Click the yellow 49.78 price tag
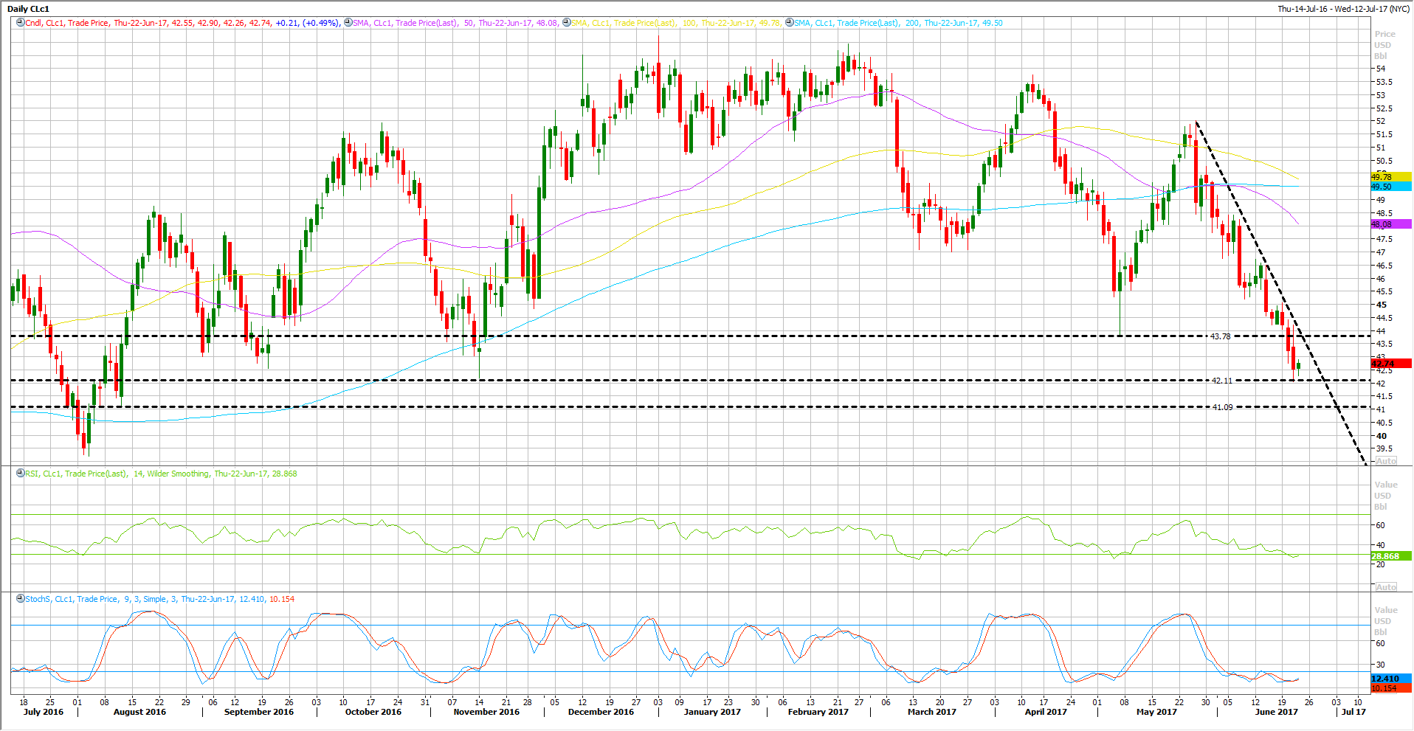The height and width of the screenshot is (731, 1414). [x=1390, y=177]
